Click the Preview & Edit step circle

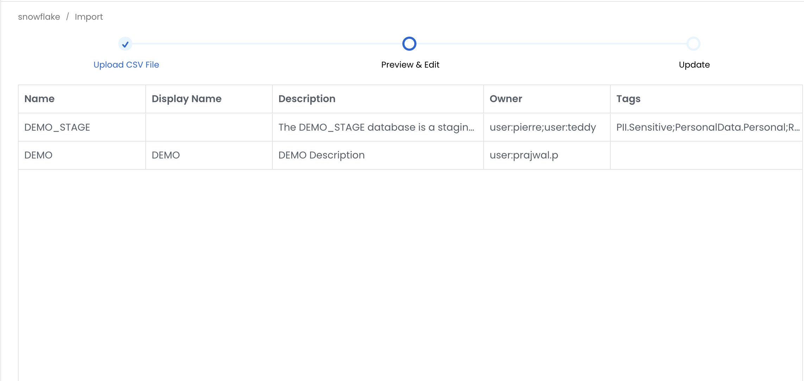409,44
